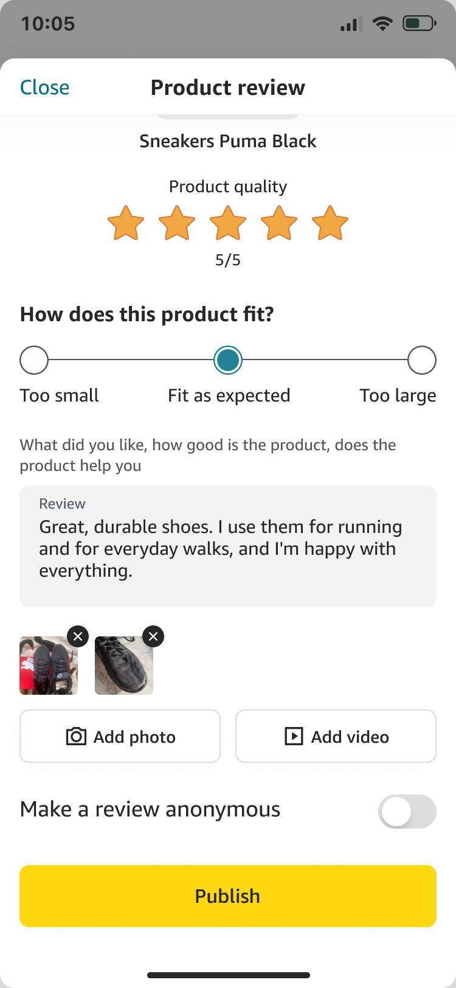This screenshot has height=988, width=456.
Task: Tap play icon in Add video
Action: coord(294,737)
